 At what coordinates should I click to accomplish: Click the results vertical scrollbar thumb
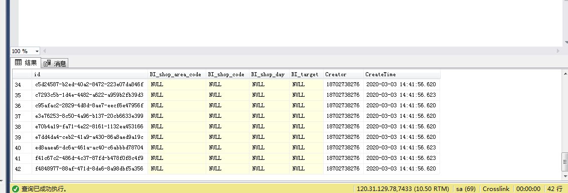click(564, 161)
